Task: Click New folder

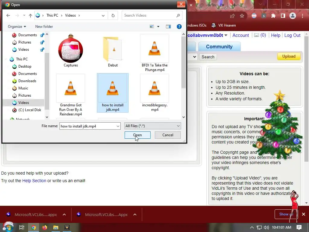Action: click(x=44, y=27)
